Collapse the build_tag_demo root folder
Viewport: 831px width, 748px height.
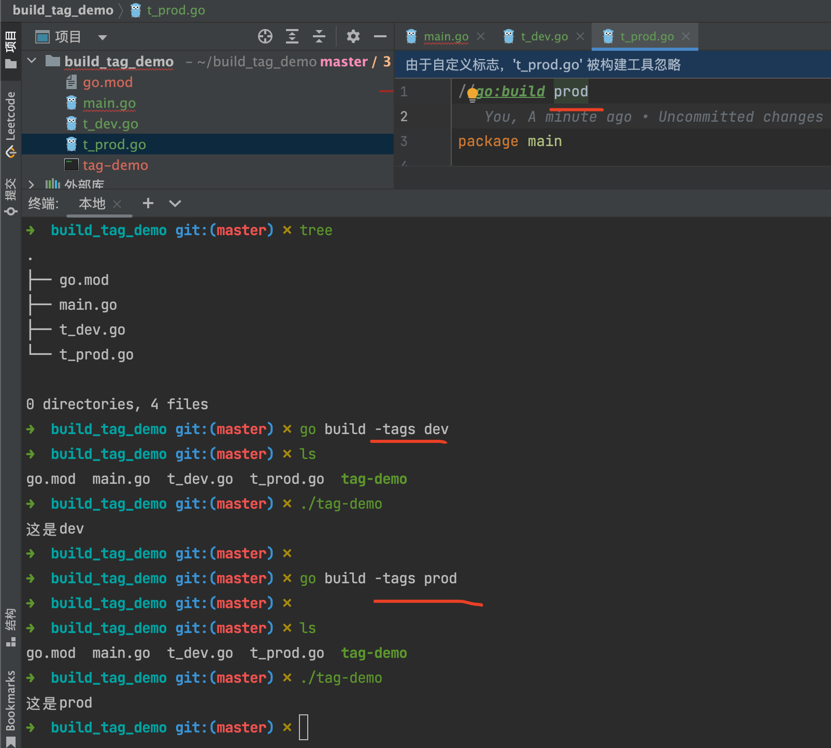[x=32, y=61]
